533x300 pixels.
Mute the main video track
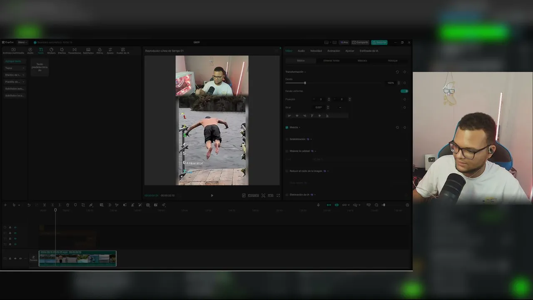pyautogui.click(x=20, y=258)
